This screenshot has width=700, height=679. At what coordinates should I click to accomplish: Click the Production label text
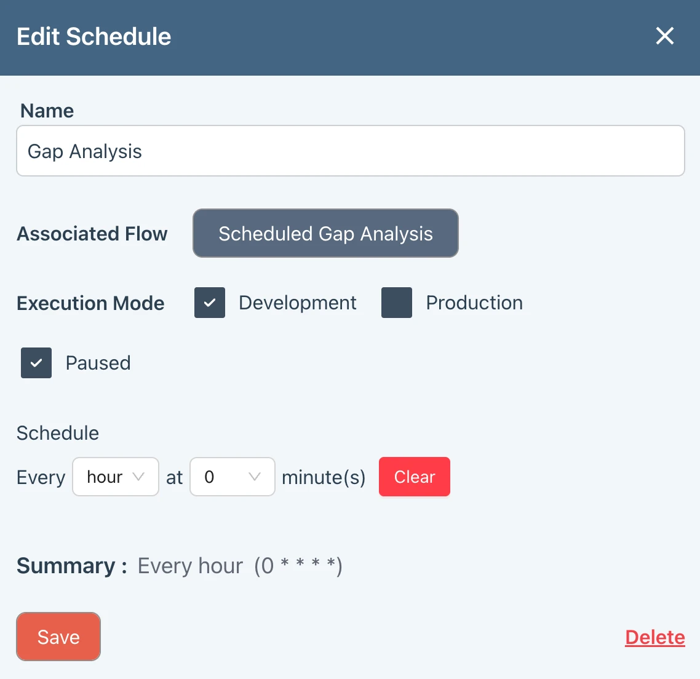(x=474, y=303)
